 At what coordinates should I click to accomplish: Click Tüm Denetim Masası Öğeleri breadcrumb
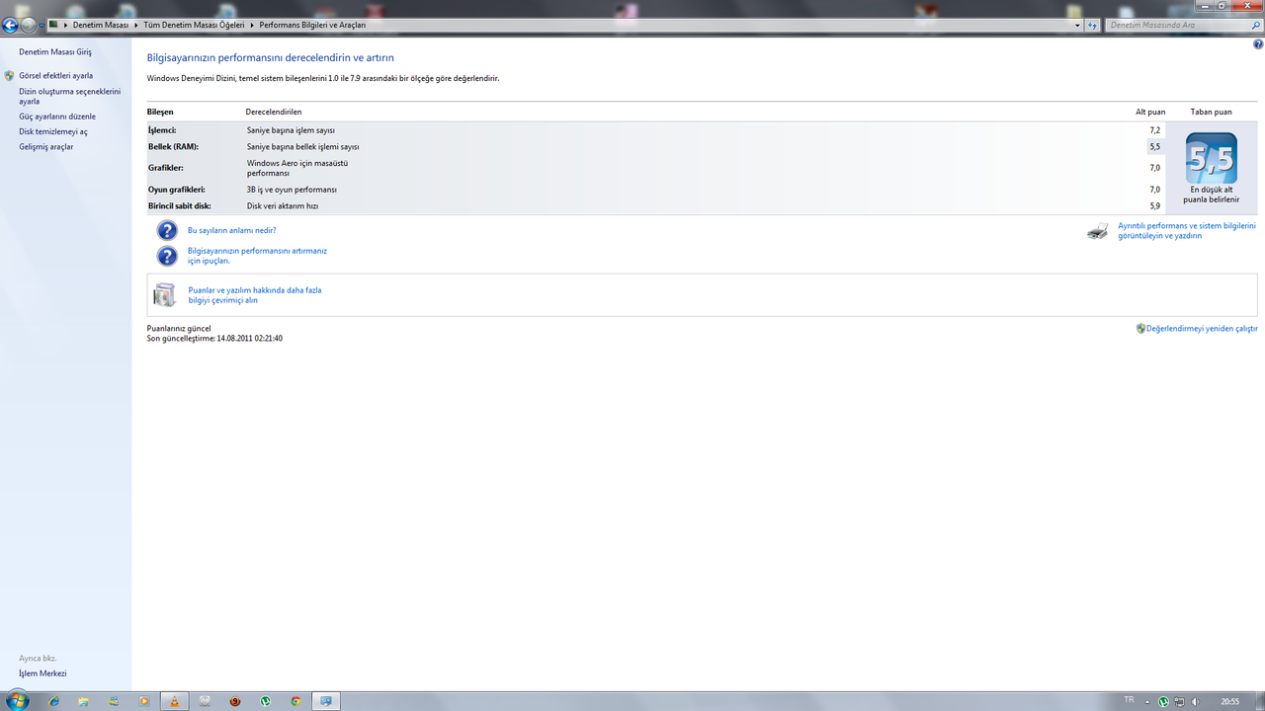pos(195,25)
